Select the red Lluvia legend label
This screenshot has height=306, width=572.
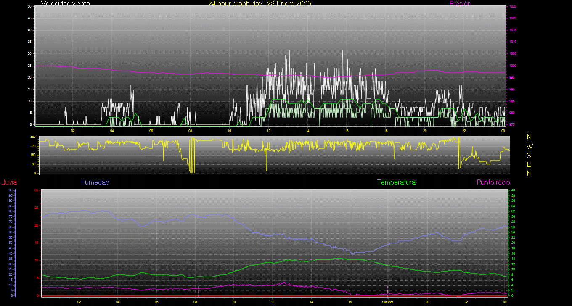(9, 182)
